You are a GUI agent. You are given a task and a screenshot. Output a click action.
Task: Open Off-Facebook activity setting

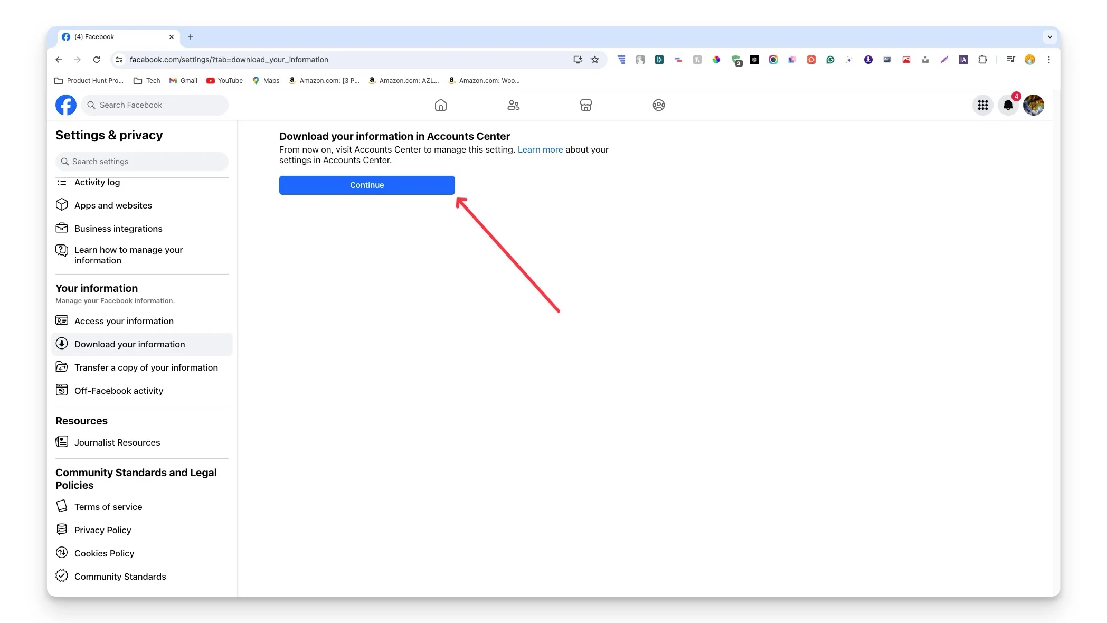coord(119,390)
